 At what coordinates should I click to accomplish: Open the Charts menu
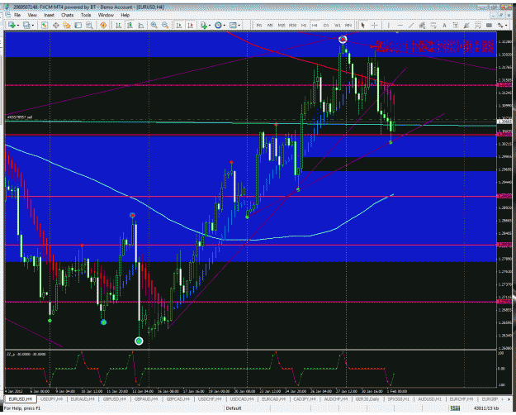click(x=68, y=15)
